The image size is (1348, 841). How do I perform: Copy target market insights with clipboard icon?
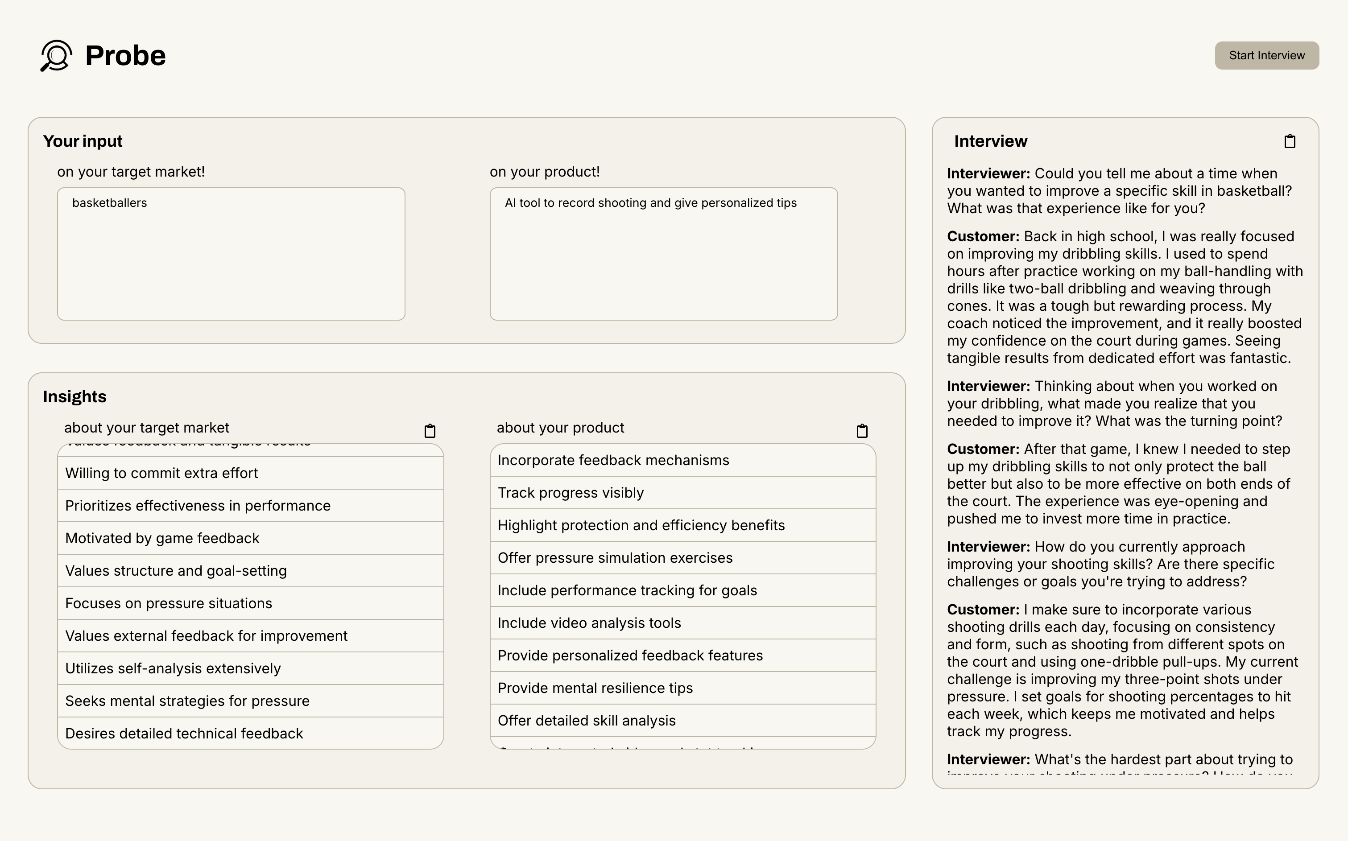tap(430, 430)
